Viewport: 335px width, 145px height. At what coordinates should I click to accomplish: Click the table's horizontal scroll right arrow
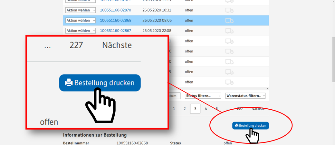(x=267, y=88)
